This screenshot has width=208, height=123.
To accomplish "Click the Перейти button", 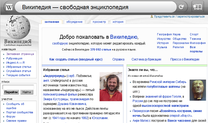I will (x=11, y=92).
